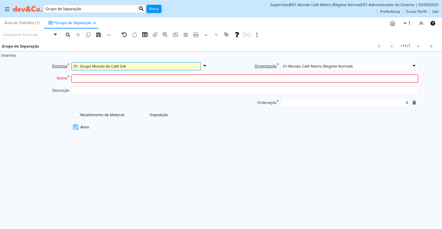This screenshot has width=442, height=229.
Task: Click the toolbar help question mark
Action: (237, 35)
